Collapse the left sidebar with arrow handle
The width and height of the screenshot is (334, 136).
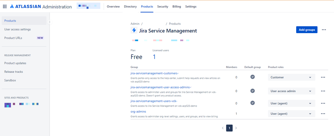pos(49,22)
